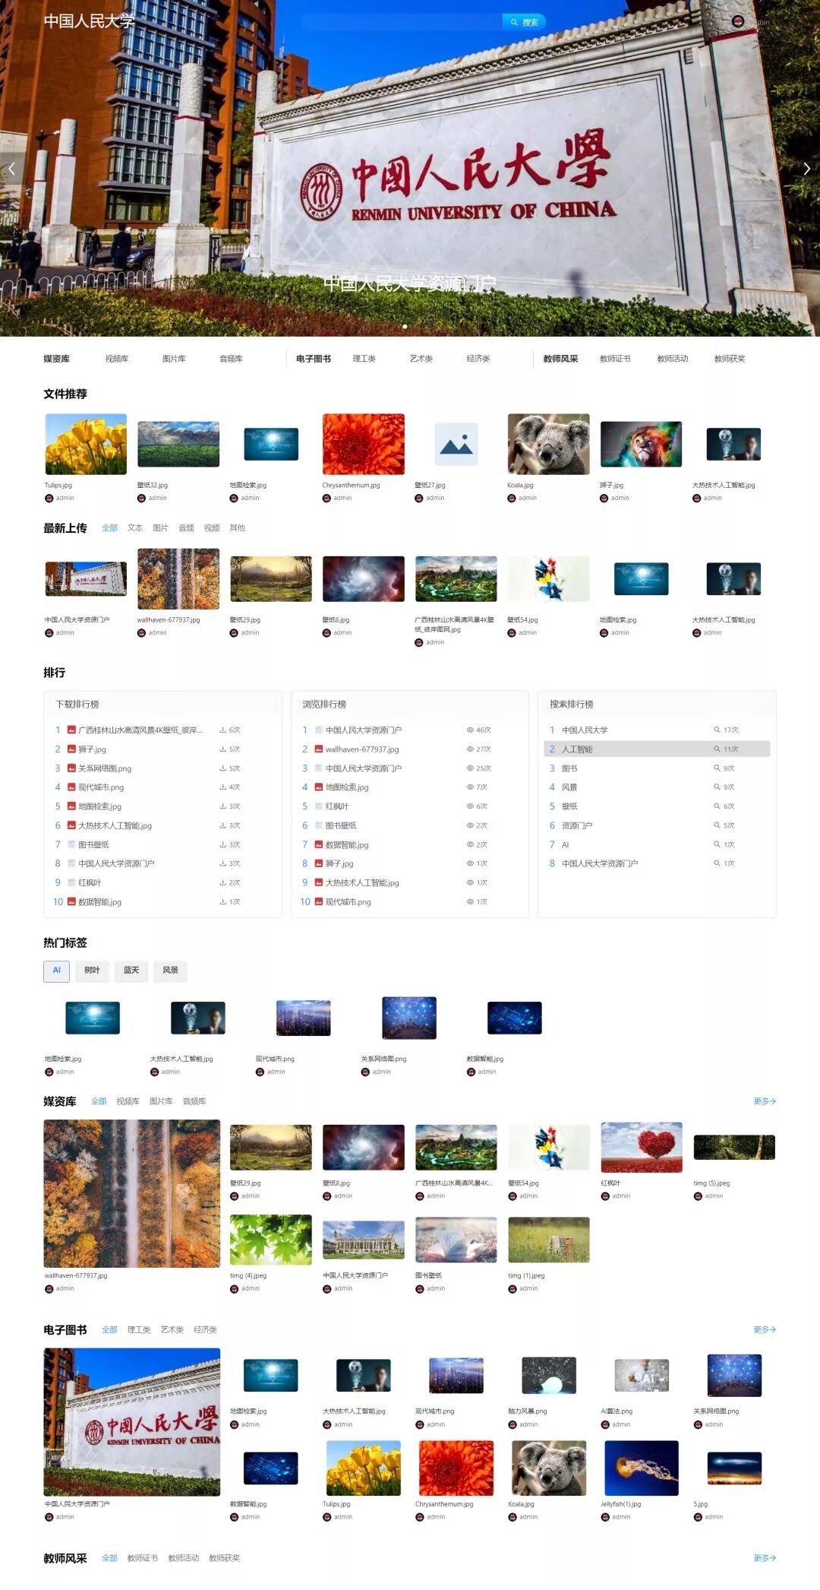This screenshot has height=1590, width=820.
Task: Open the 教师风采 navigation category
Action: point(560,359)
